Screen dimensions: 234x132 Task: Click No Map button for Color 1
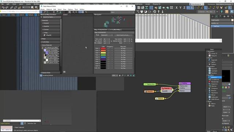point(123,48)
